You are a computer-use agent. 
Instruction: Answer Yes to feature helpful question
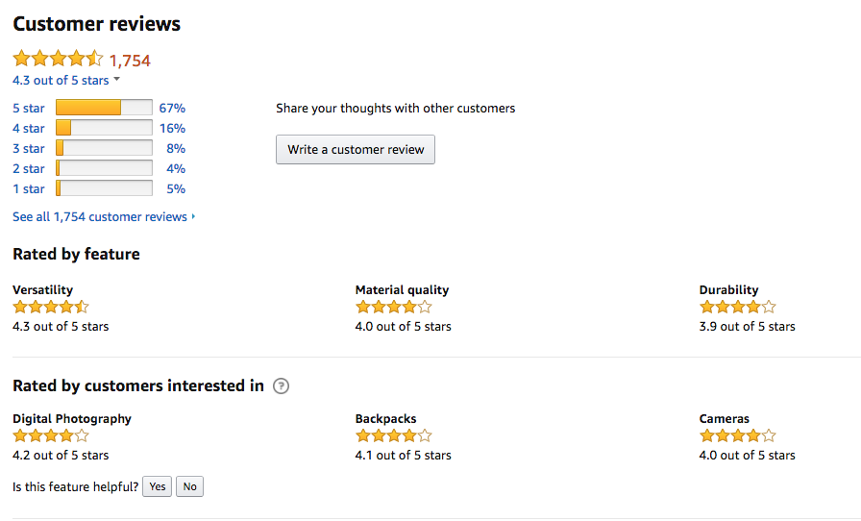[x=157, y=486]
